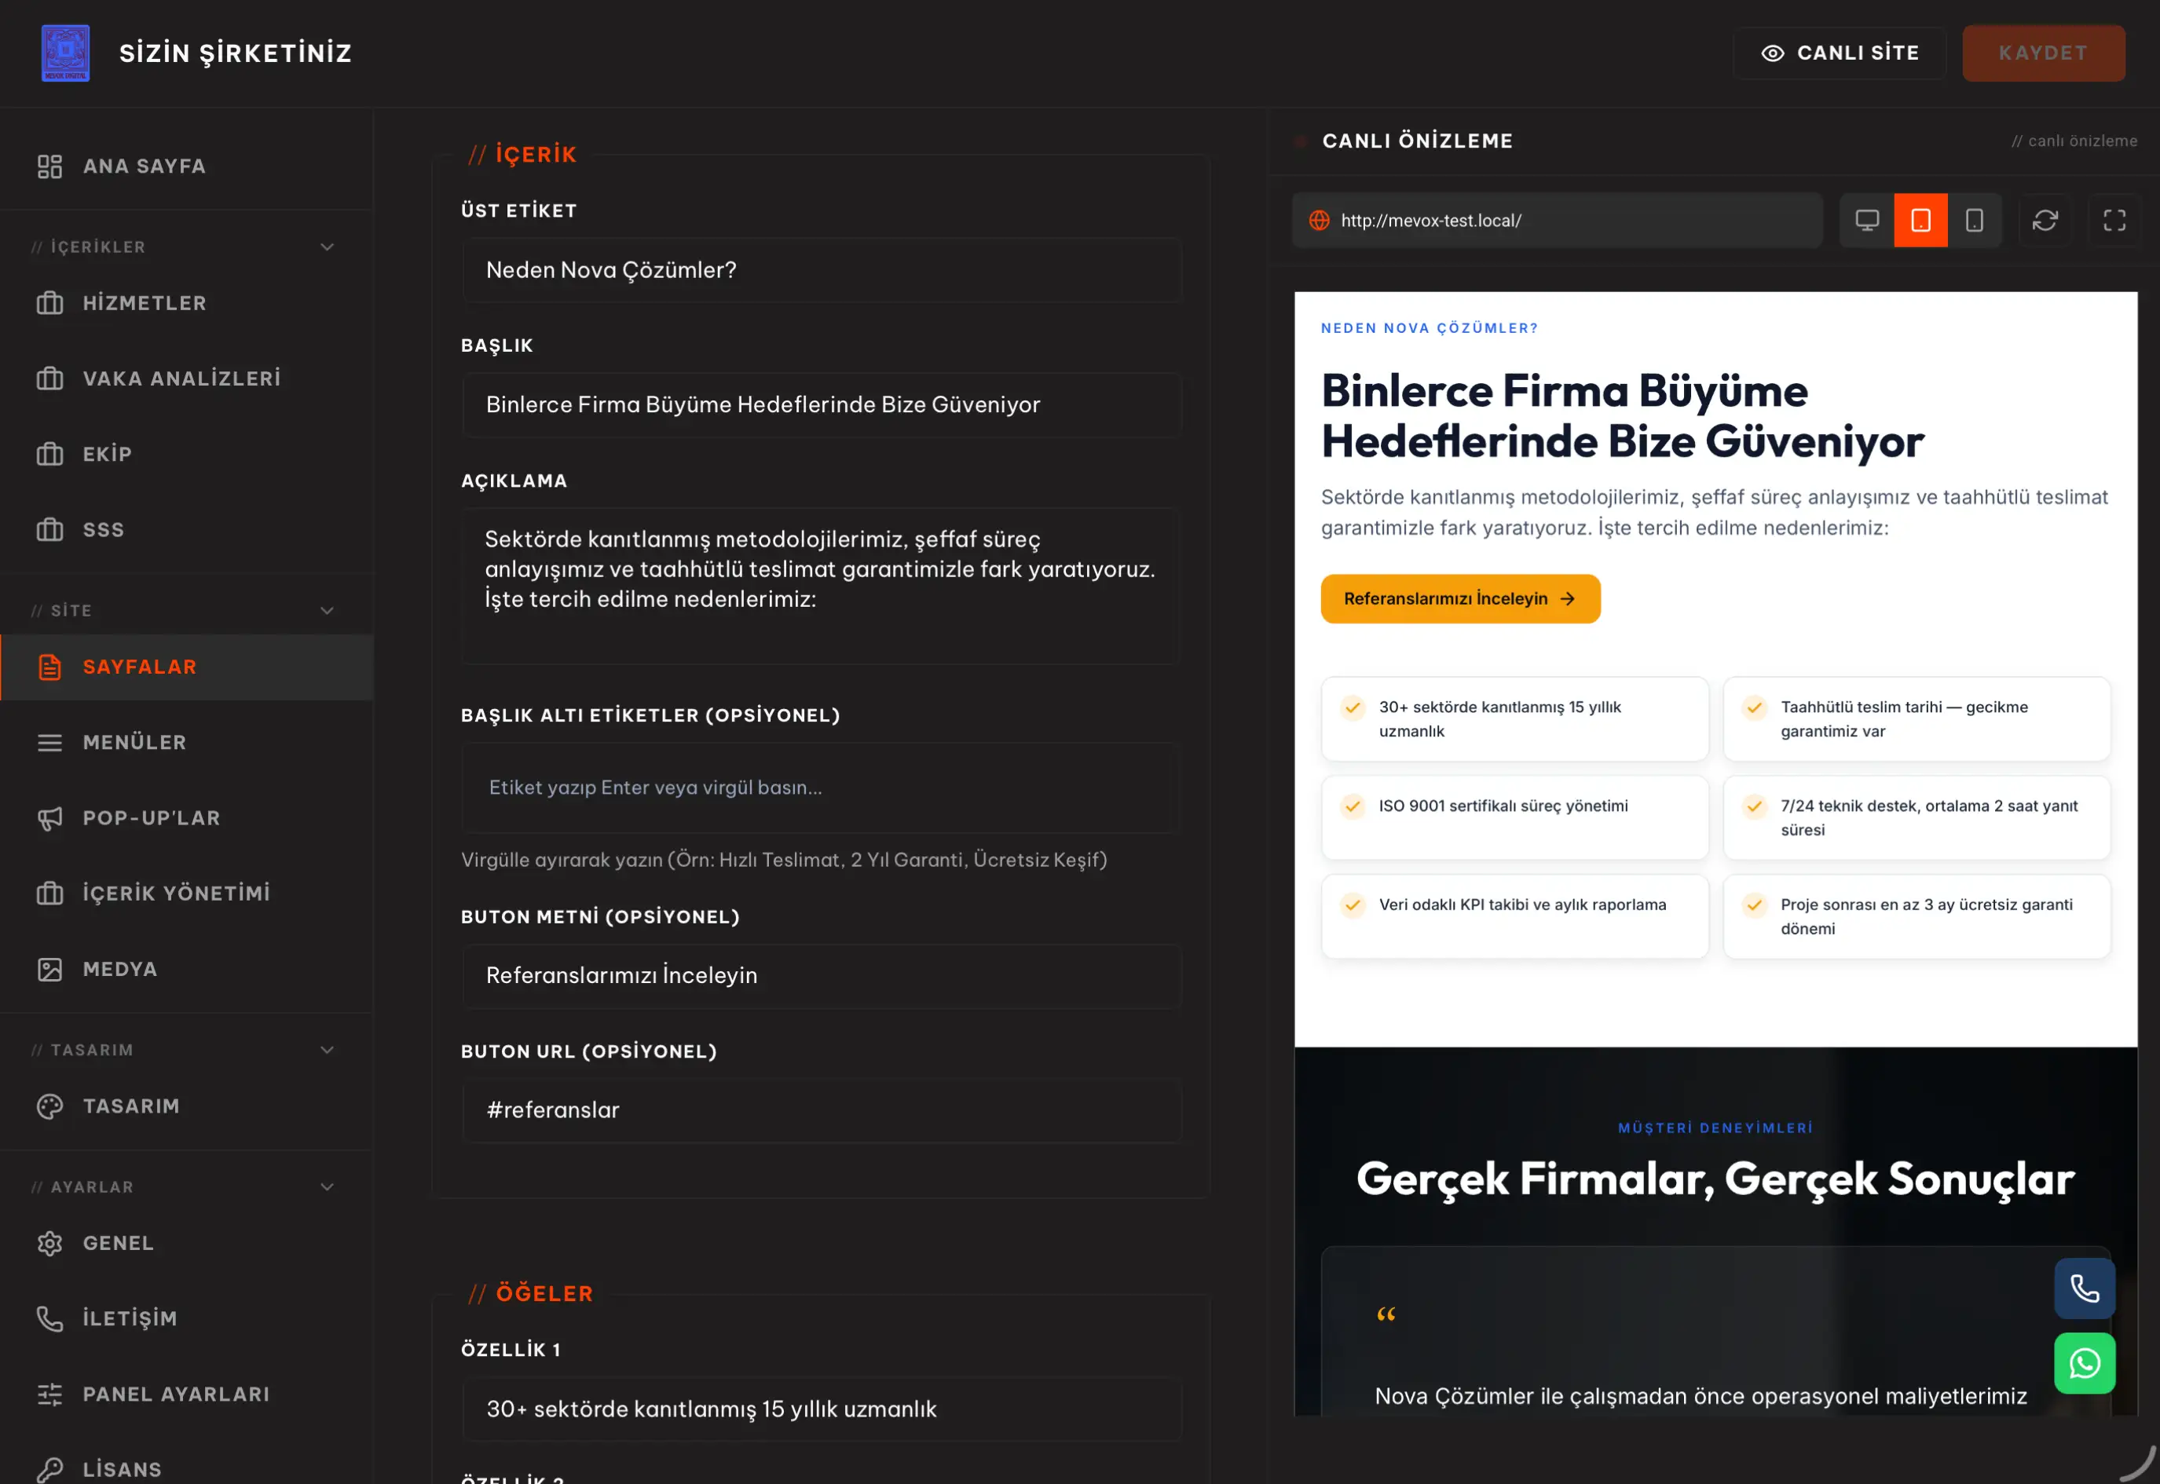The image size is (2160, 1484).
Task: Click the Medya image icon
Action: (49, 969)
